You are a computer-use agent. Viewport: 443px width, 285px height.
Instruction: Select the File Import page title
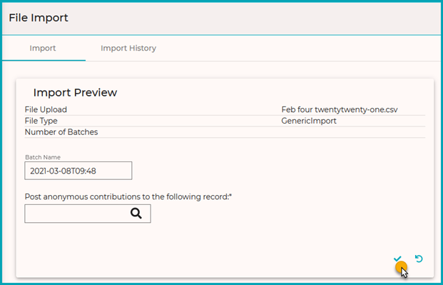coord(39,18)
